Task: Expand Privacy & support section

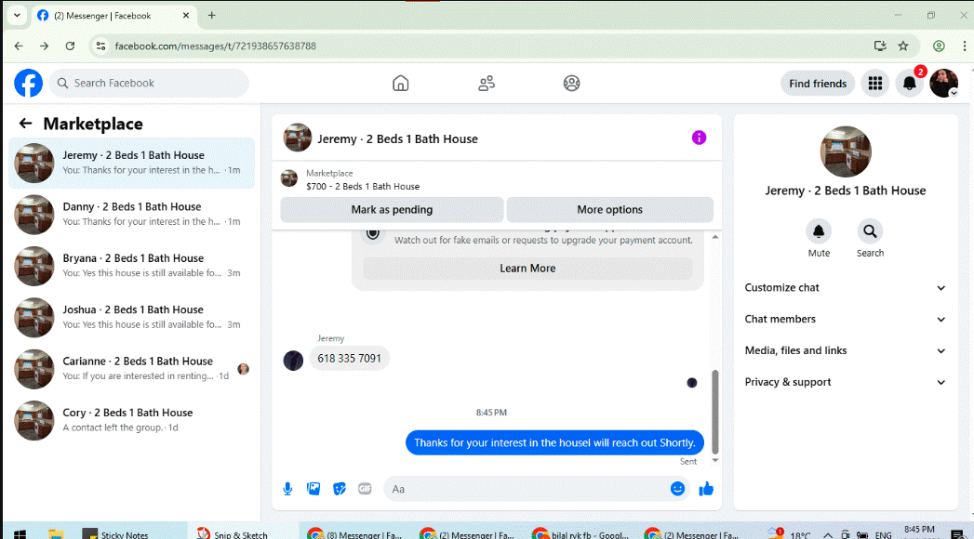Action: [x=845, y=382]
